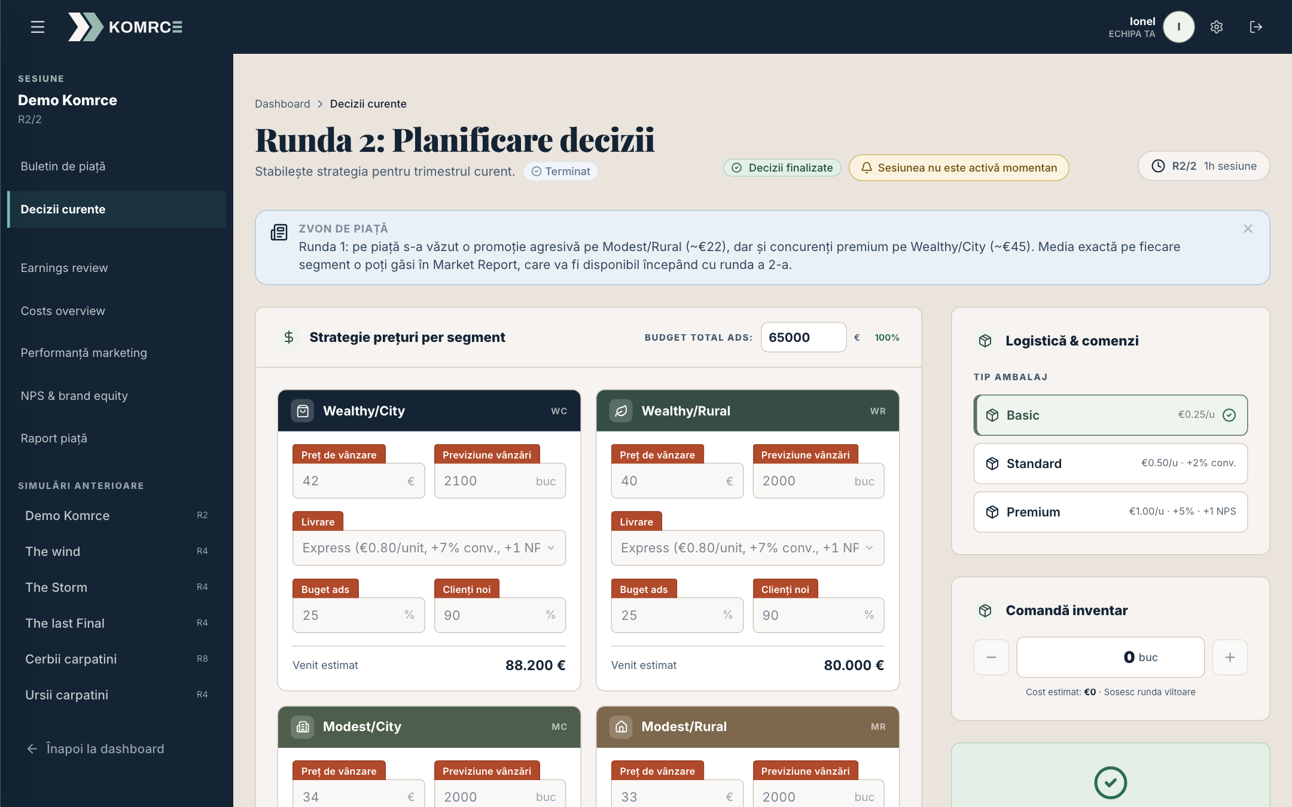Open the R2/2 session timer pill

pos(1203,166)
